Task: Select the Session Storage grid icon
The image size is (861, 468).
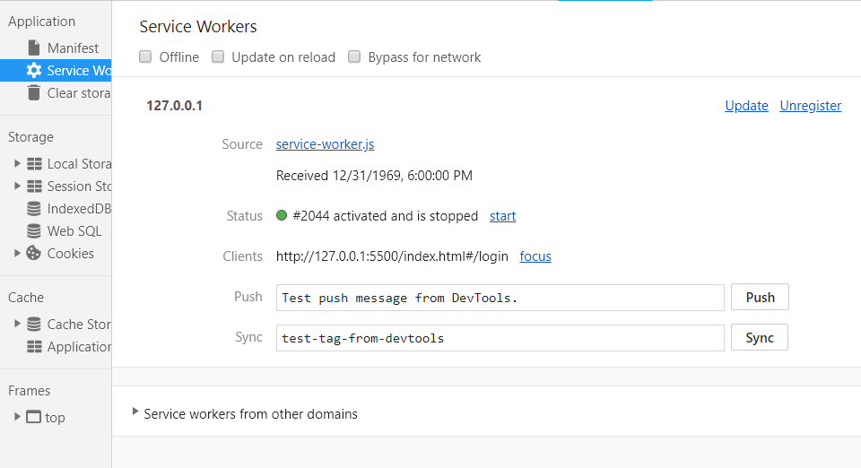Action: click(34, 186)
